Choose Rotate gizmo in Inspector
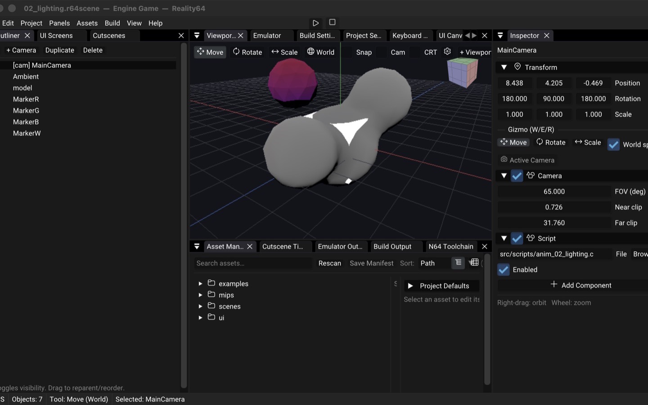The height and width of the screenshot is (405, 648). 551,142
